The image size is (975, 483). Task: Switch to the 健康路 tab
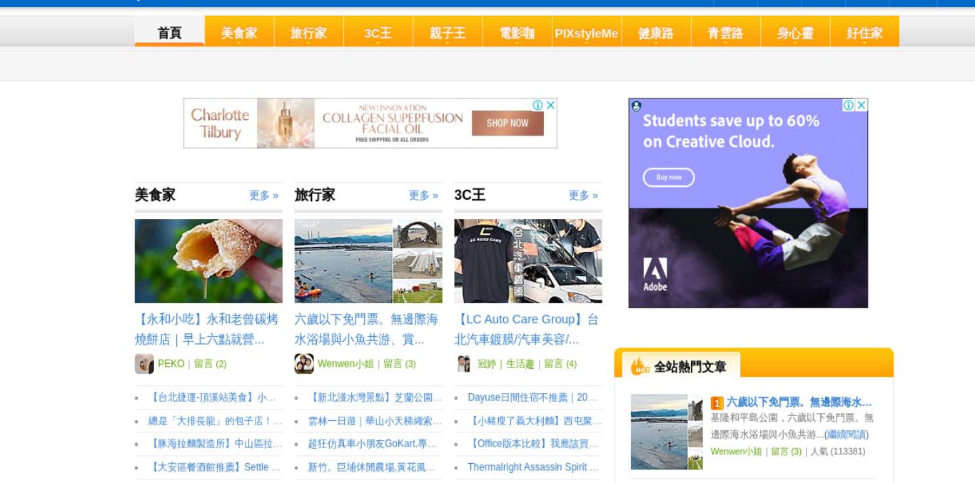tap(656, 32)
